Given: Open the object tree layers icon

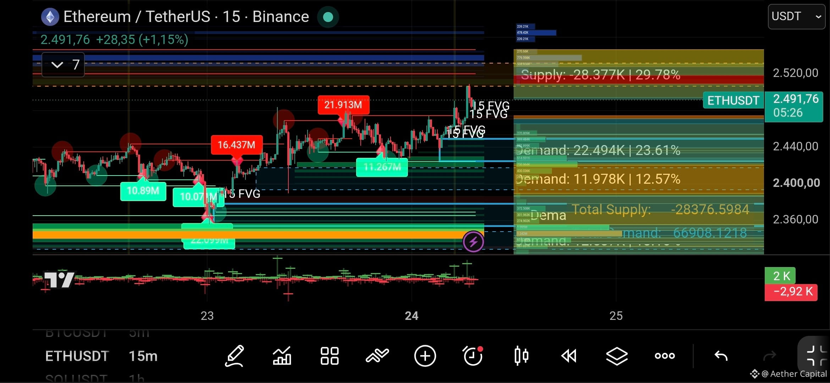Looking at the screenshot, I should [617, 356].
